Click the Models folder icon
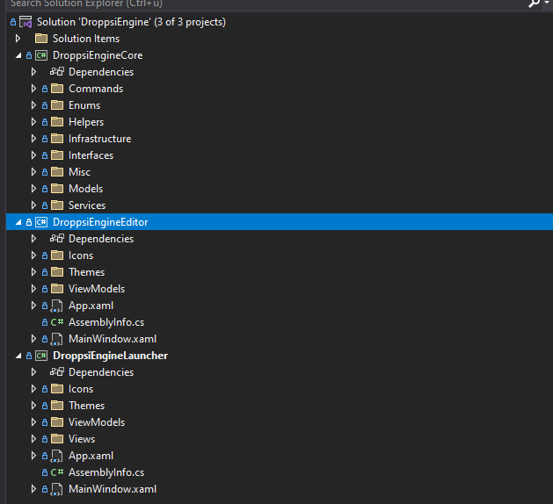Screen dimensions: 553x504 (x=57, y=189)
